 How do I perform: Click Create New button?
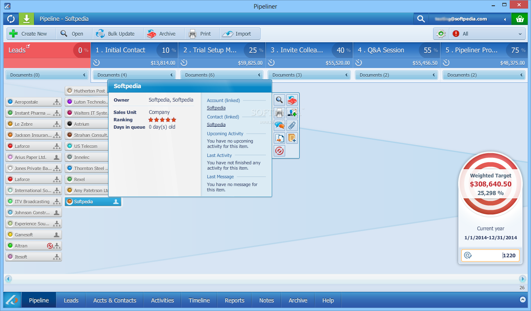pyautogui.click(x=31, y=34)
